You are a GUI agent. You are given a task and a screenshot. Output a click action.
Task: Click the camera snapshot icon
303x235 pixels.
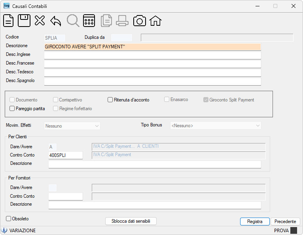click(139, 21)
